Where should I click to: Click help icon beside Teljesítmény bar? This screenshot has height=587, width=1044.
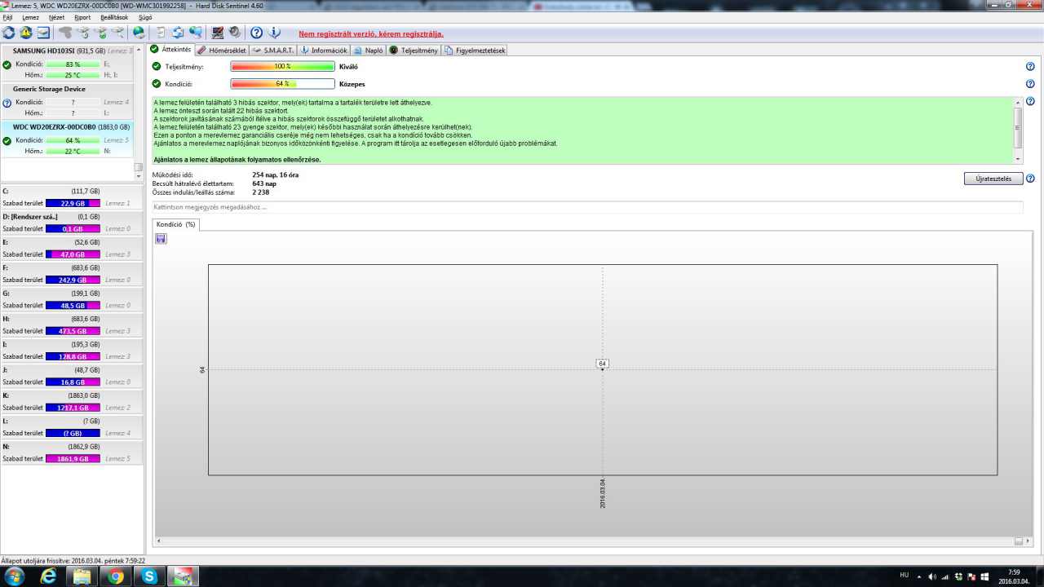[1030, 67]
